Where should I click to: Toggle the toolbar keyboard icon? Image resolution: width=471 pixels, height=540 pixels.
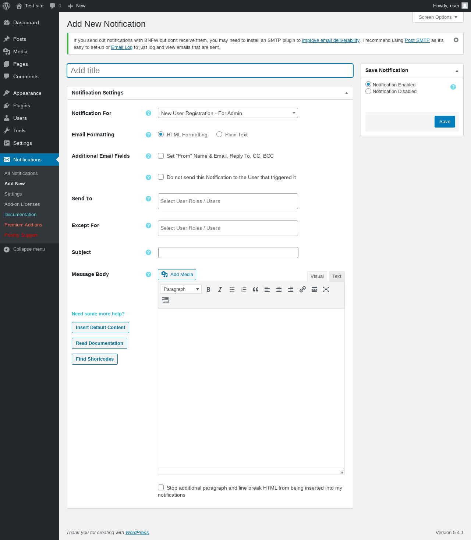165,301
